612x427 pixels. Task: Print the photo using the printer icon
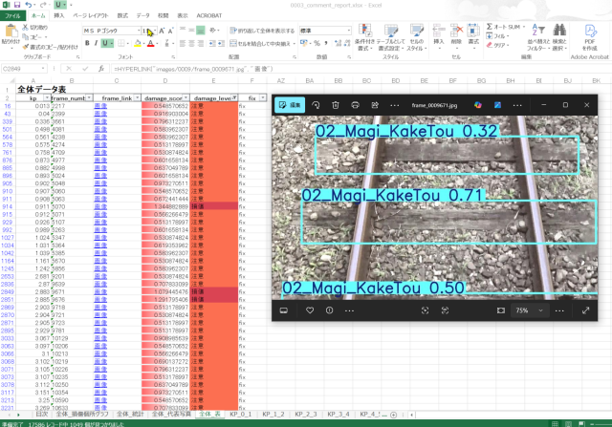pos(356,104)
